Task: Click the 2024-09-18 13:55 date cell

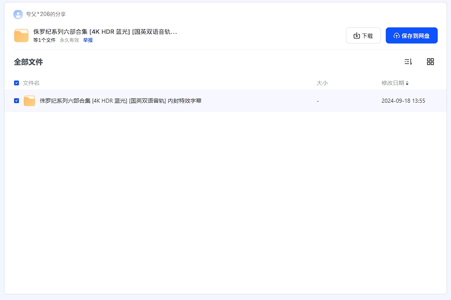Action: (x=403, y=101)
